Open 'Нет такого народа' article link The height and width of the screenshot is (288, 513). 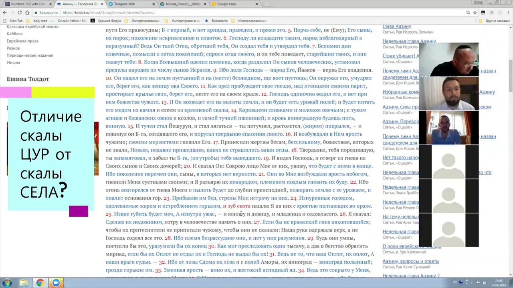(400, 158)
